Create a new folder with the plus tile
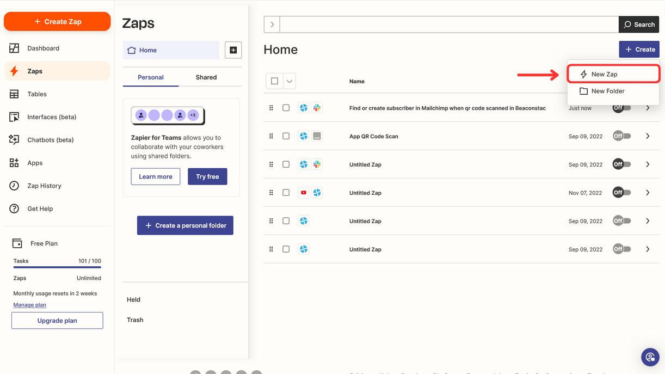The image size is (665, 374). [x=233, y=50]
